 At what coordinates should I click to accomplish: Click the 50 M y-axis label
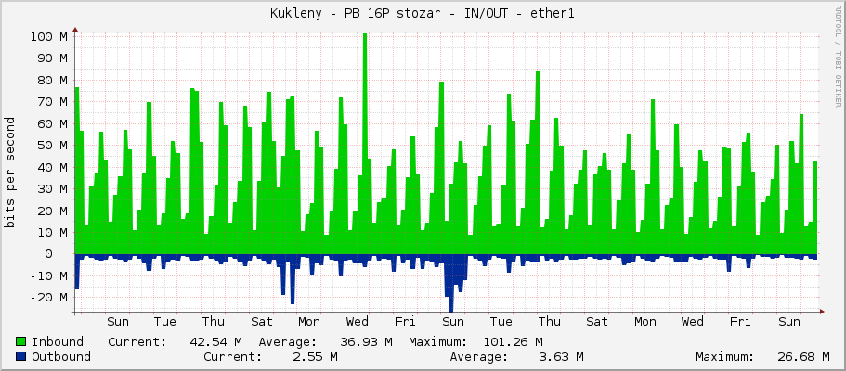coord(52,146)
